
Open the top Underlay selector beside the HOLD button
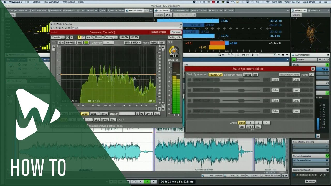point(108,42)
